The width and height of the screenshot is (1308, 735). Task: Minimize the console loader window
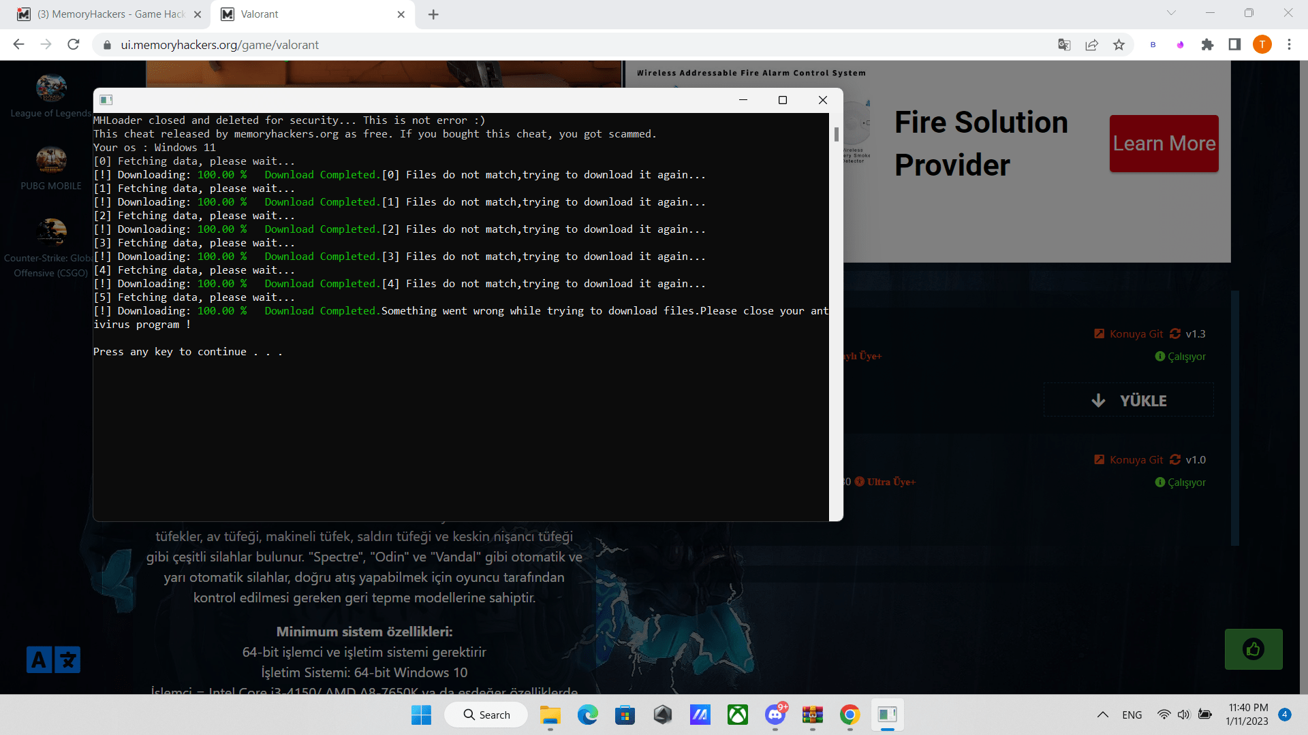tap(743, 100)
